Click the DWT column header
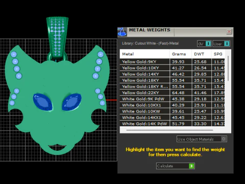This screenshot has width=245, height=184. [x=202, y=54]
